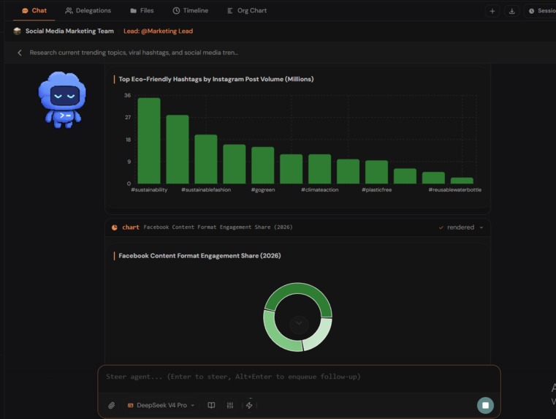This screenshot has height=419, width=556.
Task: Switch to the Timeline tab
Action: coord(191,11)
